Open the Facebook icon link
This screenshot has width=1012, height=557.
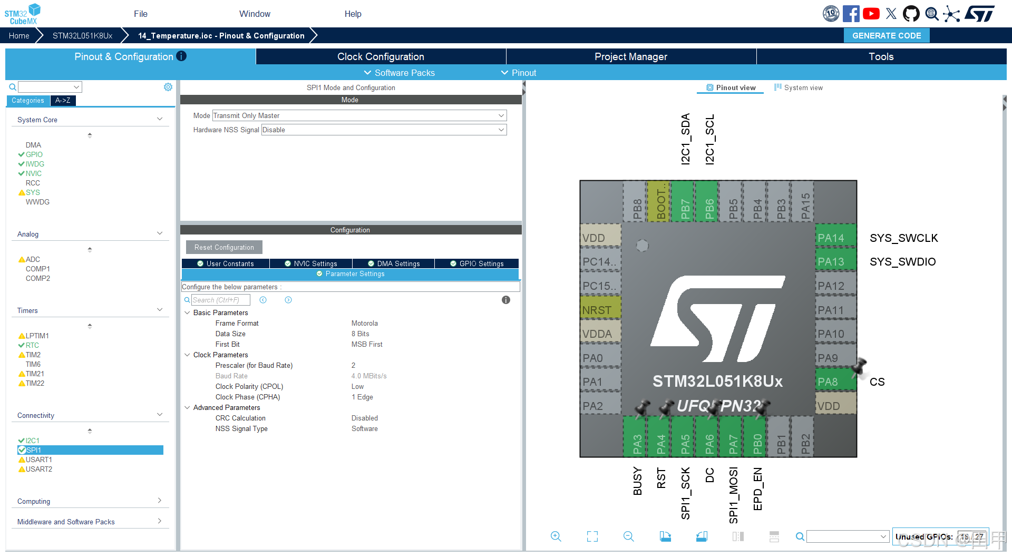pos(851,14)
